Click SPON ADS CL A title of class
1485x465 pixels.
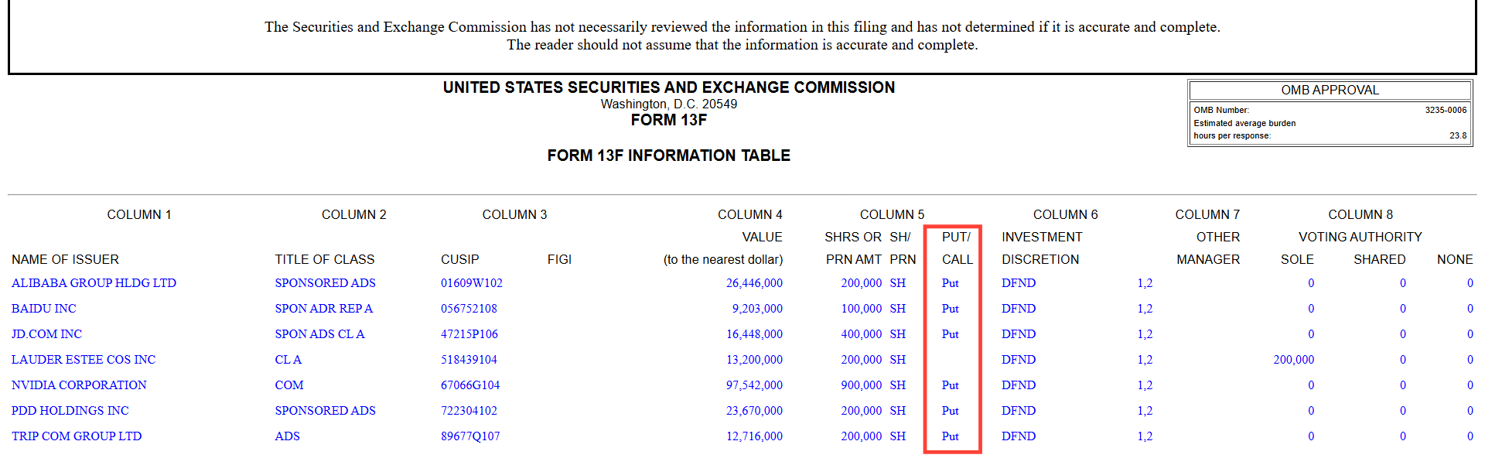pos(319,334)
